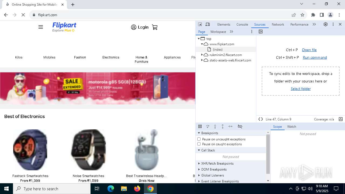Select the Scope tab

[x=277, y=127]
